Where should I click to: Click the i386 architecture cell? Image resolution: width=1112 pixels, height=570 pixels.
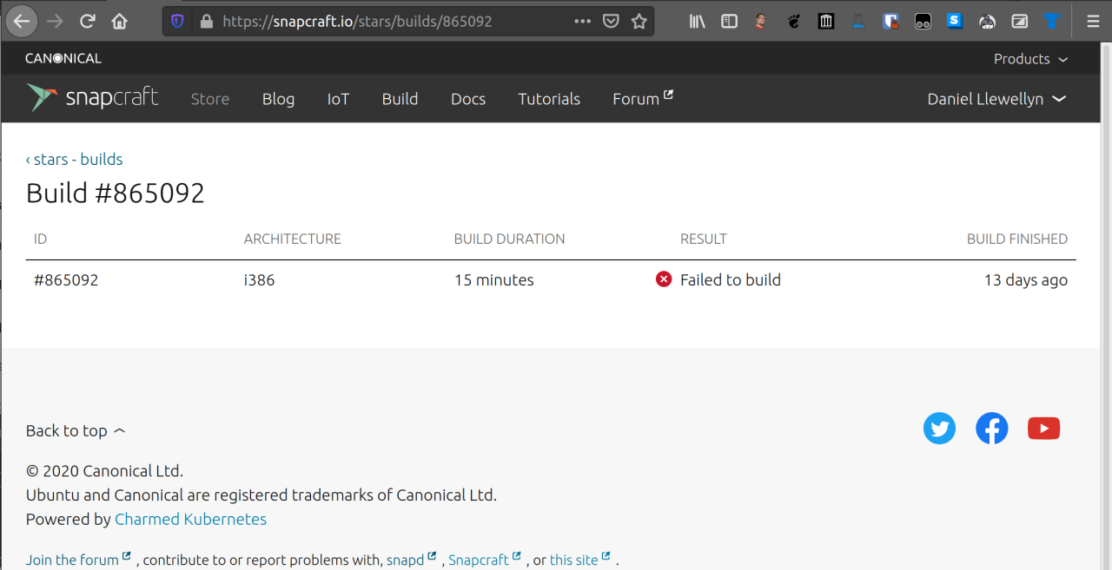260,280
